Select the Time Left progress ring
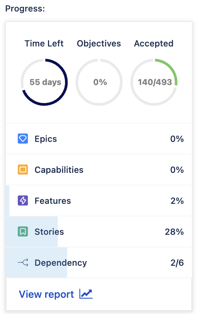This screenshot has height=314, width=205. [x=44, y=82]
